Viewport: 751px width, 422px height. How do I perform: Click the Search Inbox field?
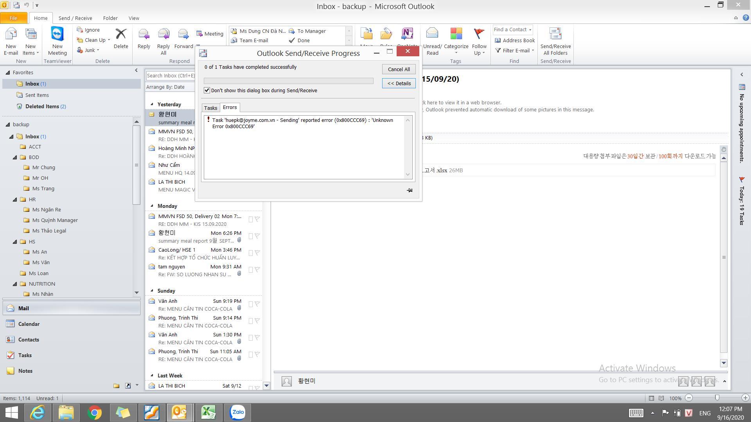pos(171,75)
